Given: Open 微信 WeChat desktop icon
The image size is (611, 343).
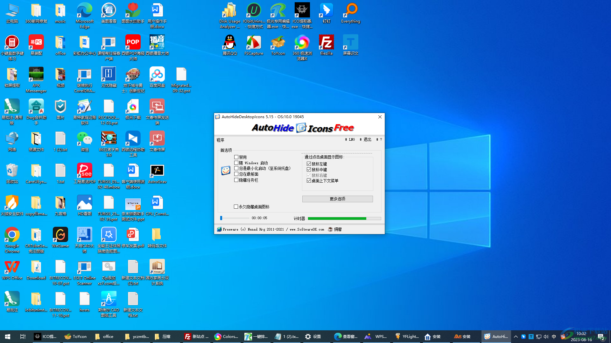Looking at the screenshot, I should (x=85, y=141).
